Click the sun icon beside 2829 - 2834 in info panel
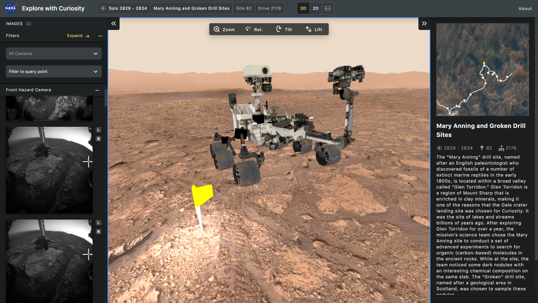This screenshot has height=303, width=538. click(x=439, y=148)
